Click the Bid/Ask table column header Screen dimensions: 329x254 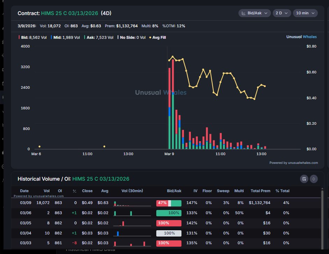click(174, 191)
